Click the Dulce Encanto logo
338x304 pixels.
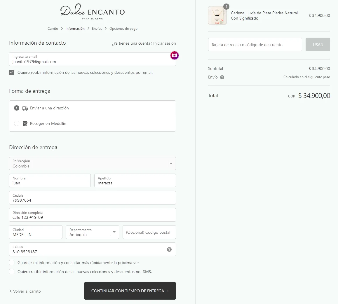[92, 12]
